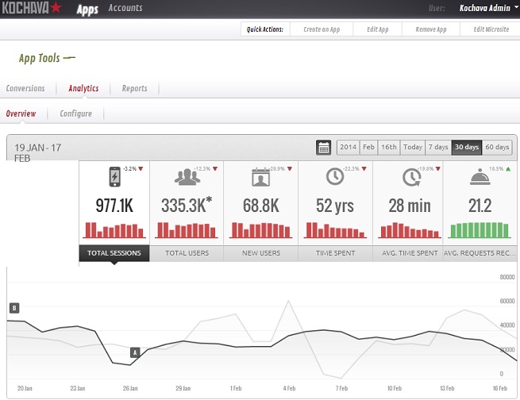The height and width of the screenshot is (400, 520).
Task: Click chart marker A
Action: (x=135, y=353)
